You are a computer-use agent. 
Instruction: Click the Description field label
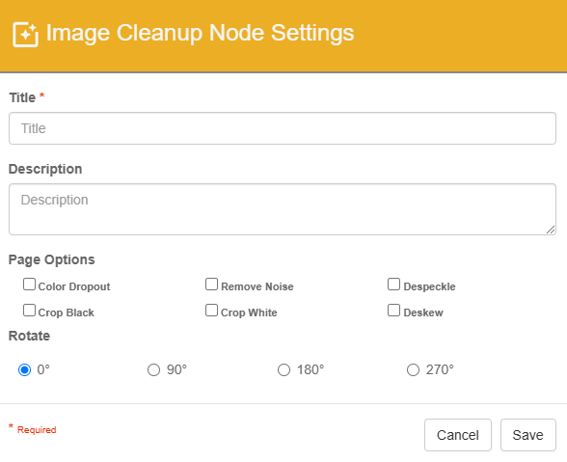[45, 169]
